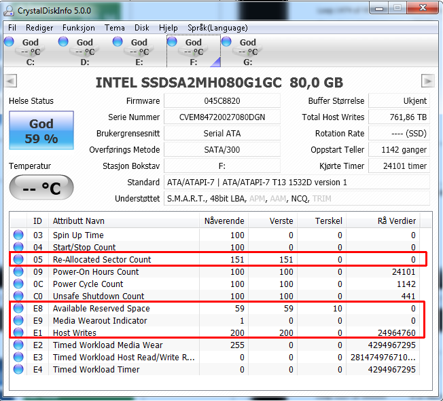The width and height of the screenshot is (443, 401).
Task: Click the Firmware value 045C8820
Action: tap(222, 100)
